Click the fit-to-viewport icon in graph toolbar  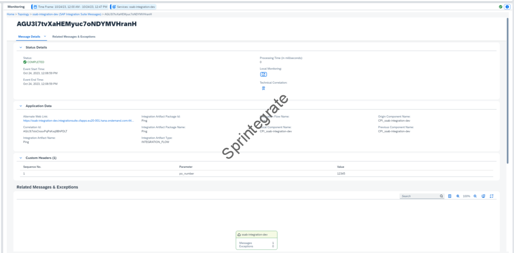[x=483, y=196]
